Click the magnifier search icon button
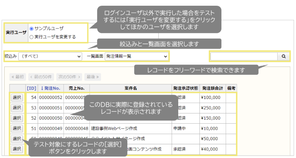296x158 pixels. click(283, 56)
